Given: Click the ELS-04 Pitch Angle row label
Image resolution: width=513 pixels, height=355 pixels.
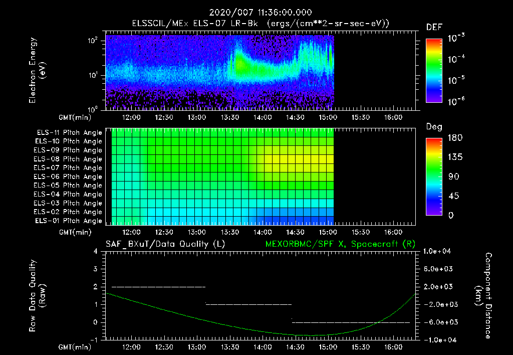Looking at the screenshot, I should [68, 194].
